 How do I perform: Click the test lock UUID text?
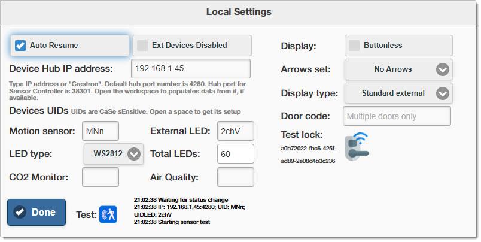pyautogui.click(x=309, y=155)
